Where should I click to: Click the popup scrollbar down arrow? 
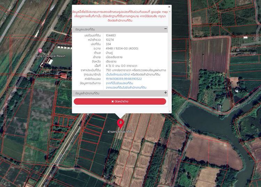(169, 111)
